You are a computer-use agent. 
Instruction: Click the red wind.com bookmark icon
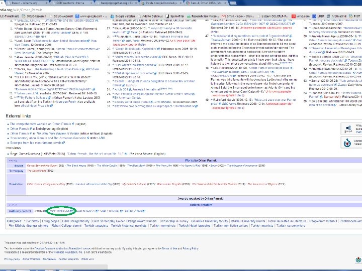point(294,16)
